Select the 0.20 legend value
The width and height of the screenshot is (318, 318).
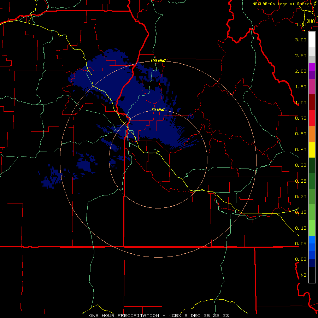click(301, 197)
